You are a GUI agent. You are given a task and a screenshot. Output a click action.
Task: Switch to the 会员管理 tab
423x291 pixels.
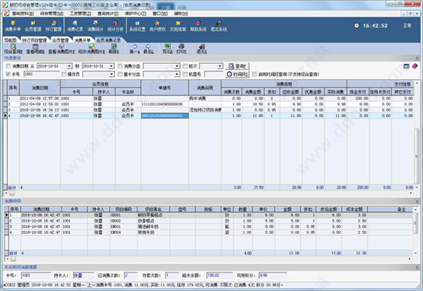(x=60, y=40)
